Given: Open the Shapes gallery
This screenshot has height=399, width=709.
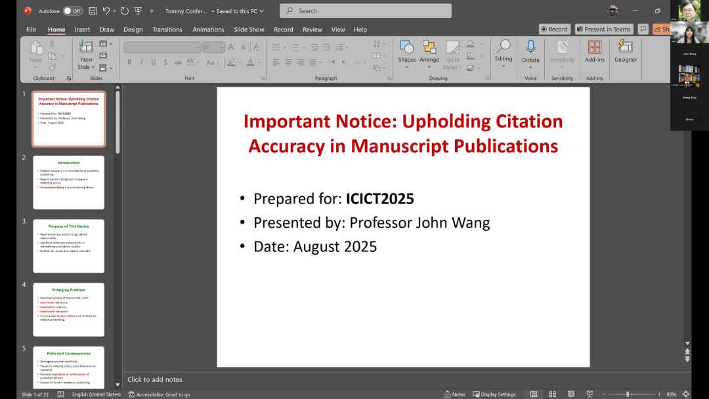Looking at the screenshot, I should (407, 51).
